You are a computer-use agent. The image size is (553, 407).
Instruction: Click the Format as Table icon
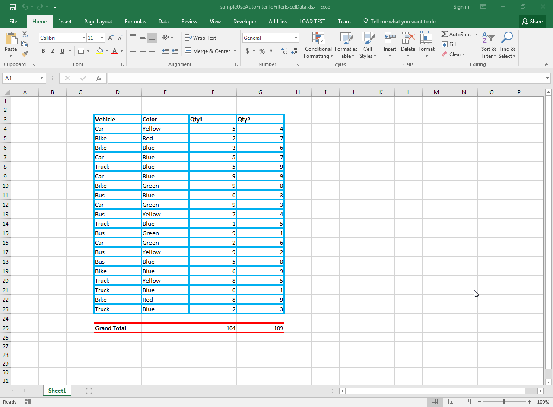tap(346, 45)
